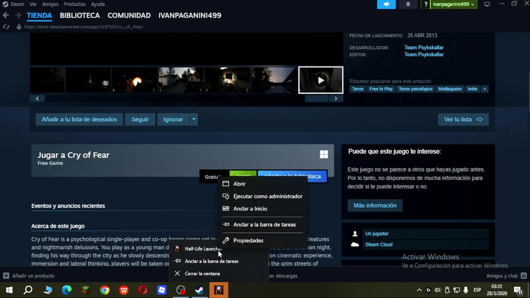Expand the Ignorar dropdown arrow
This screenshot has height=298, width=530.
coord(193,119)
